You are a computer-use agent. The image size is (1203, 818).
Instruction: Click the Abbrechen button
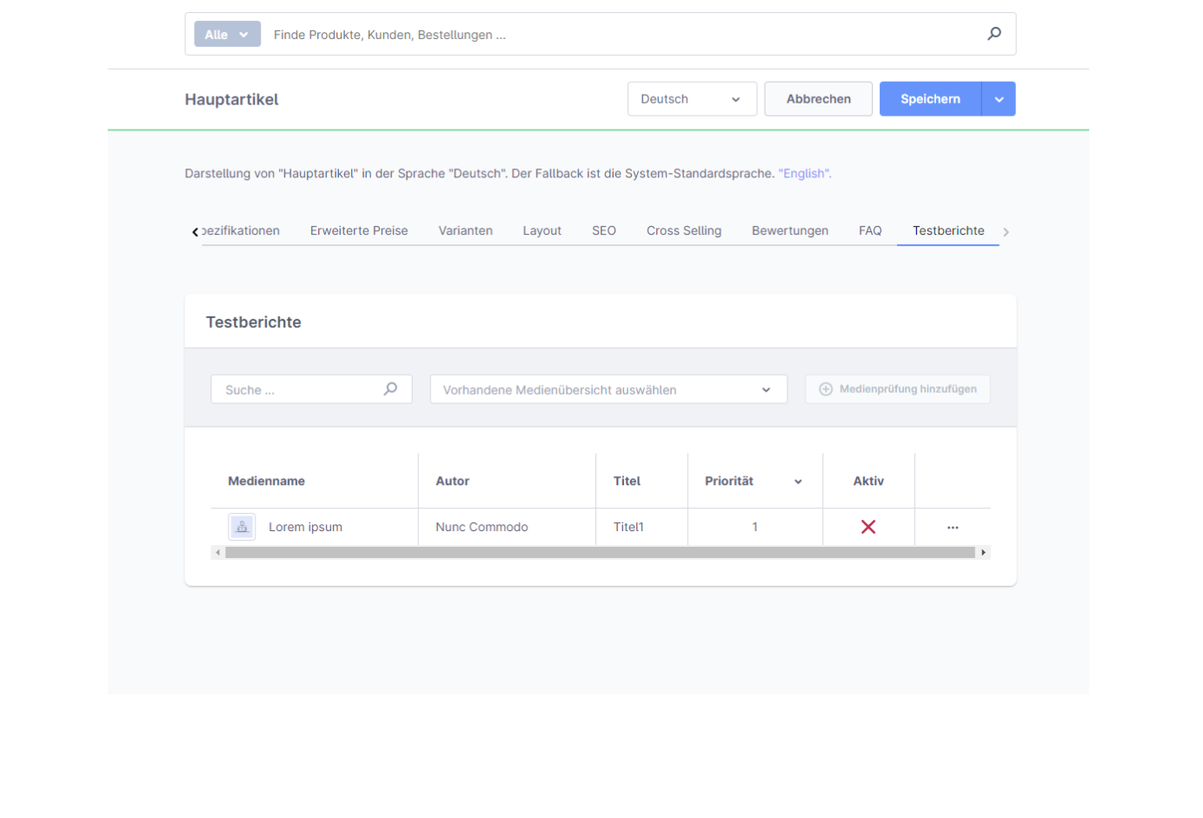[x=818, y=99]
